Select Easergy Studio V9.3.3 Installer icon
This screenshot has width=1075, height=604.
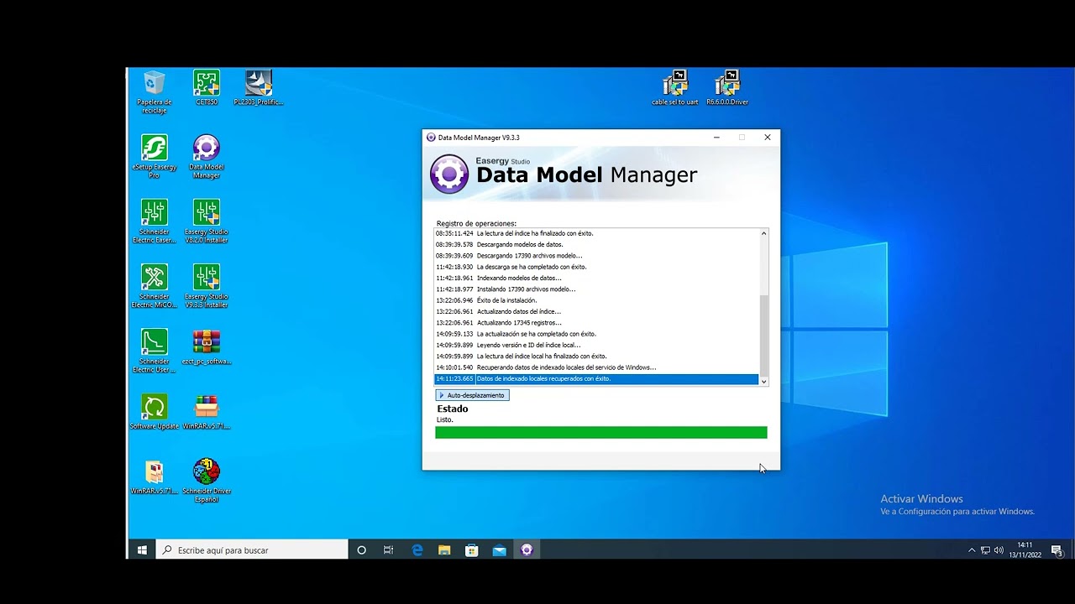[207, 285]
